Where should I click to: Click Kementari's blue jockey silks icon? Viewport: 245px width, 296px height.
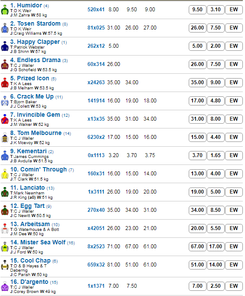[5, 156]
